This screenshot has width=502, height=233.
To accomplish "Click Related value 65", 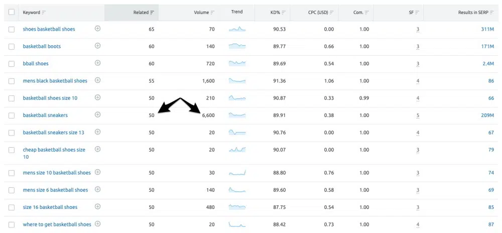I will tap(152, 29).
